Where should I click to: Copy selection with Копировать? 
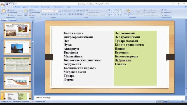12,13
